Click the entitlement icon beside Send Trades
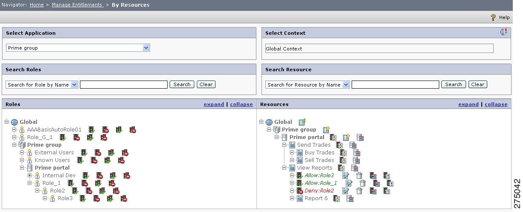 (339, 145)
